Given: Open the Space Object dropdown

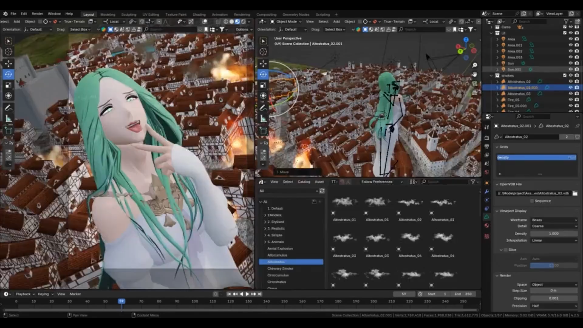Looking at the screenshot, I should click(x=554, y=285).
